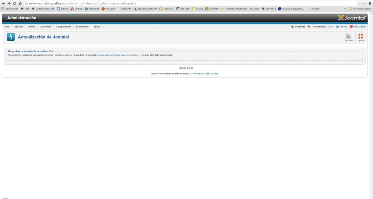Open the OSL UGR bookmark
Viewport: 373px width, 199px height.
coord(183,8)
